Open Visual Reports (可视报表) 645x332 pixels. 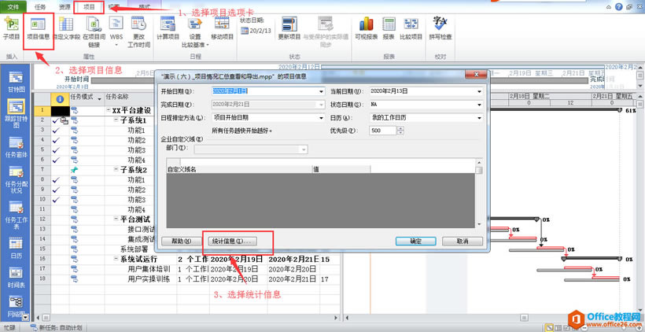(x=367, y=28)
